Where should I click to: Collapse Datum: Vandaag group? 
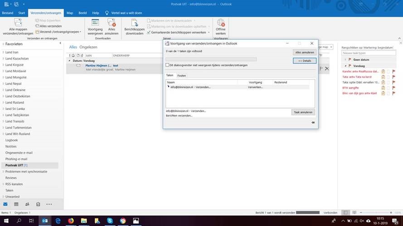(x=69, y=61)
